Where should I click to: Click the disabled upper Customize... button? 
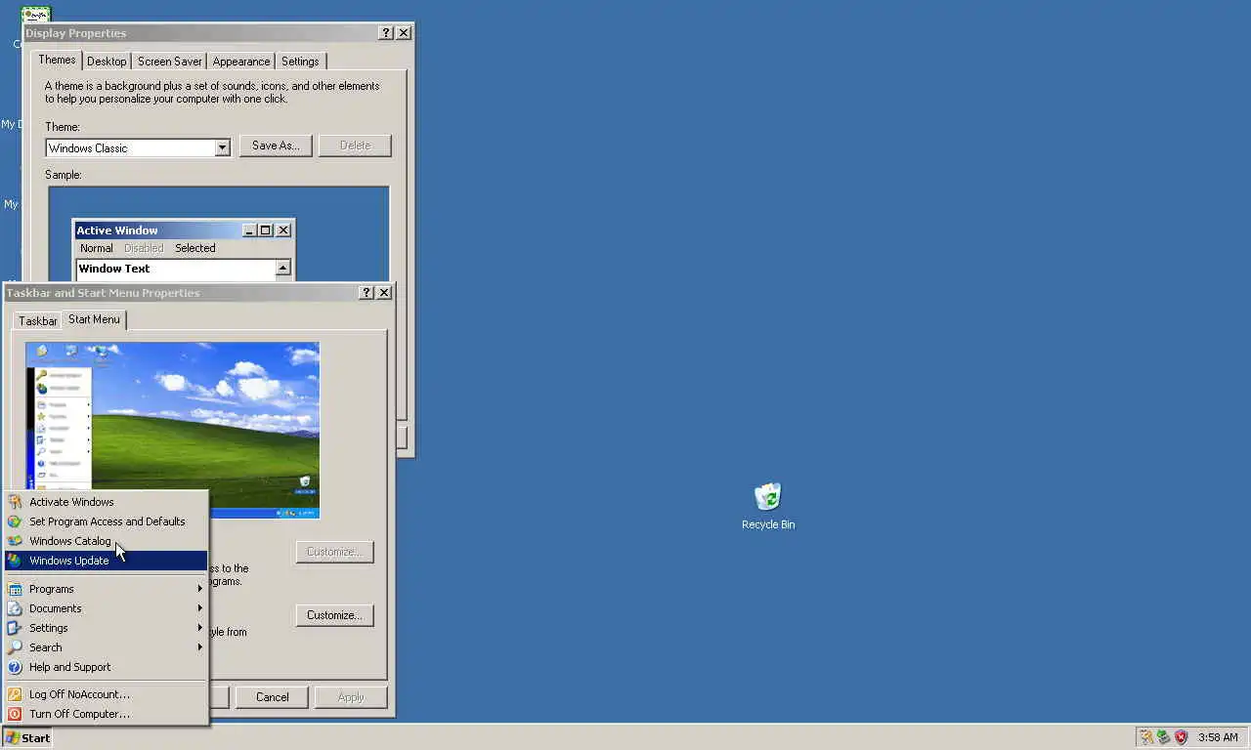pyautogui.click(x=334, y=552)
